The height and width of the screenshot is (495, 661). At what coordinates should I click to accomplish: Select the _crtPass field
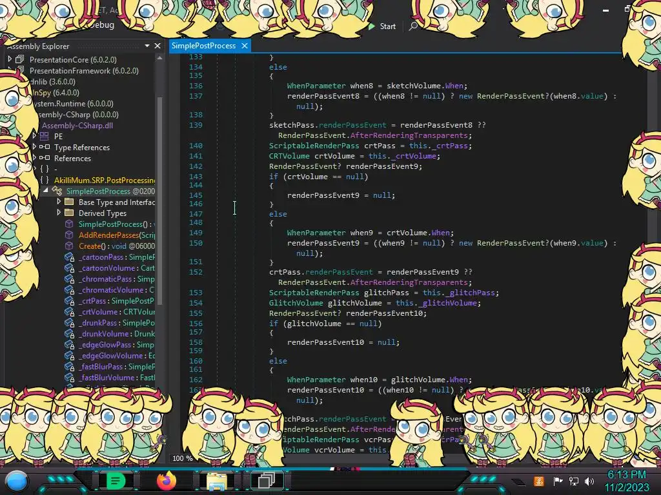coord(117,301)
